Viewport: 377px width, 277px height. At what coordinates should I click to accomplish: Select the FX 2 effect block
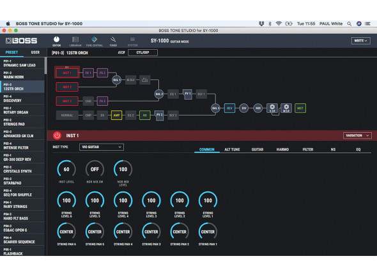pyautogui.click(x=102, y=73)
